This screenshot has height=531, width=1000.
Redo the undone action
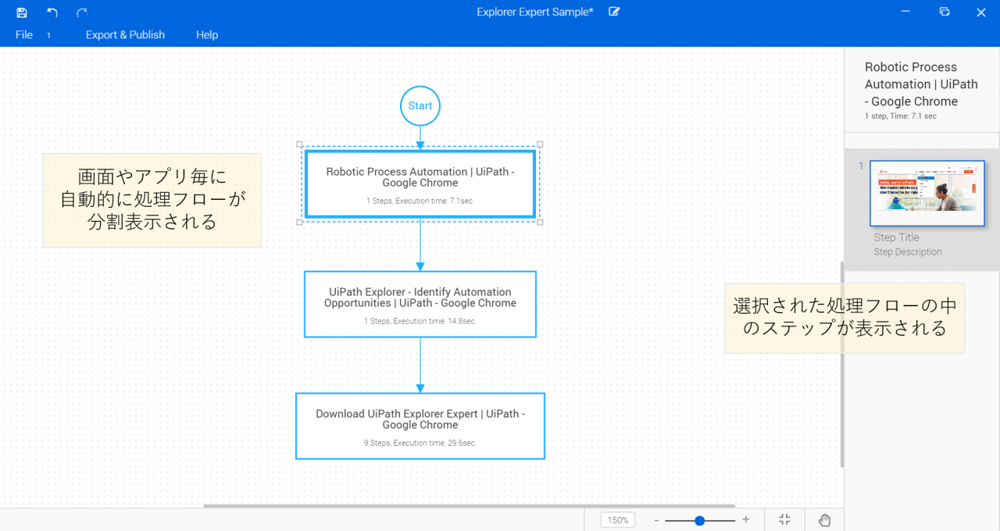tap(82, 12)
